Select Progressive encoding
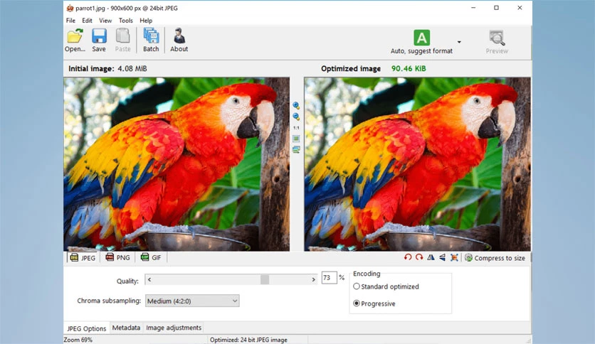Screen dimensions: 595x344 click(x=374, y=303)
